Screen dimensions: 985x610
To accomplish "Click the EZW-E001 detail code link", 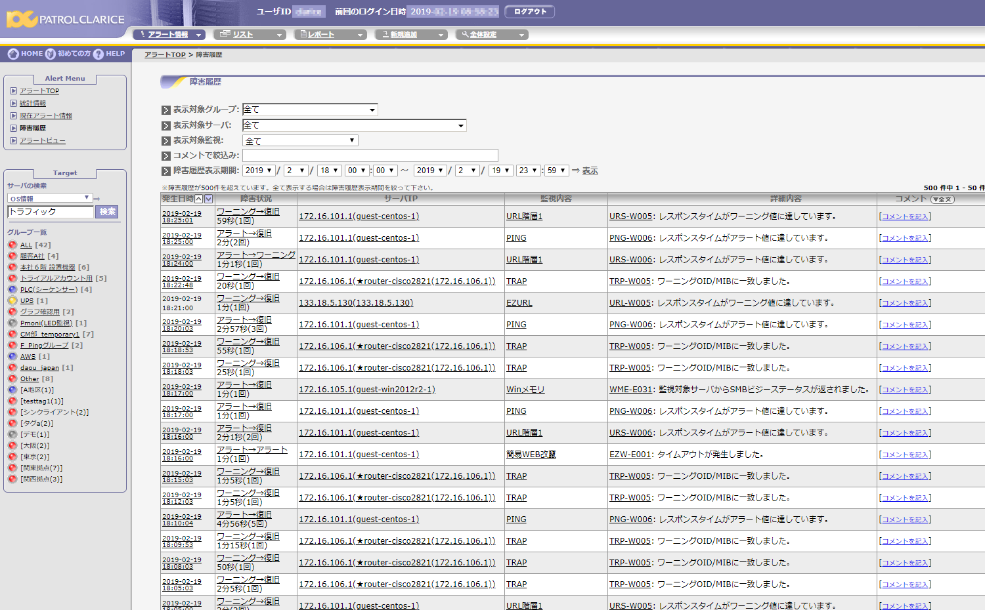I will pos(630,455).
